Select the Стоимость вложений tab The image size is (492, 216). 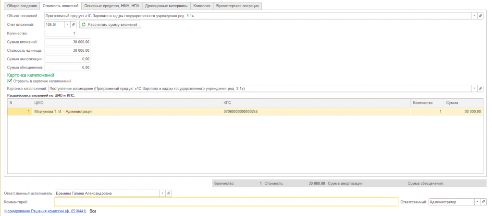click(x=60, y=6)
